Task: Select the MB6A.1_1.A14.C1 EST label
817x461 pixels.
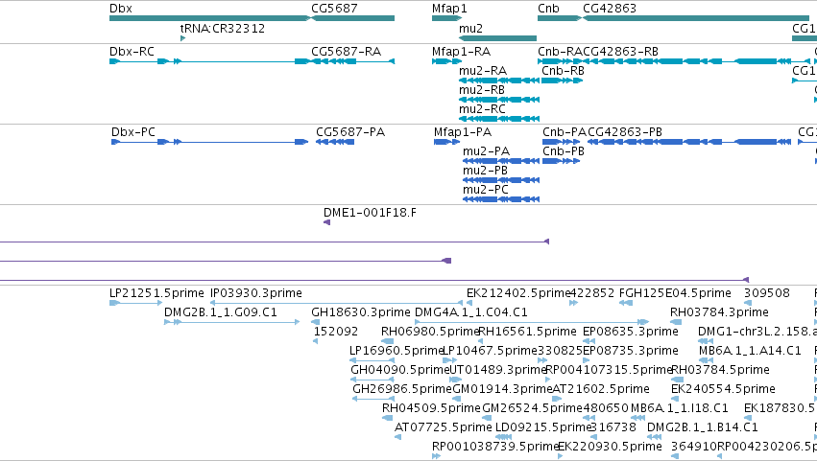Action: tap(750, 351)
